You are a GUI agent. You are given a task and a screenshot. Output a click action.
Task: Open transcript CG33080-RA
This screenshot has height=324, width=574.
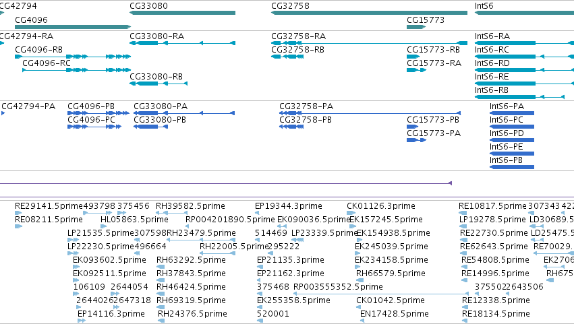156,36
